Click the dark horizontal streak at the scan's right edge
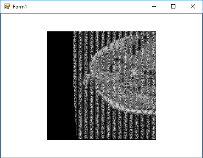 click(x=150, y=73)
